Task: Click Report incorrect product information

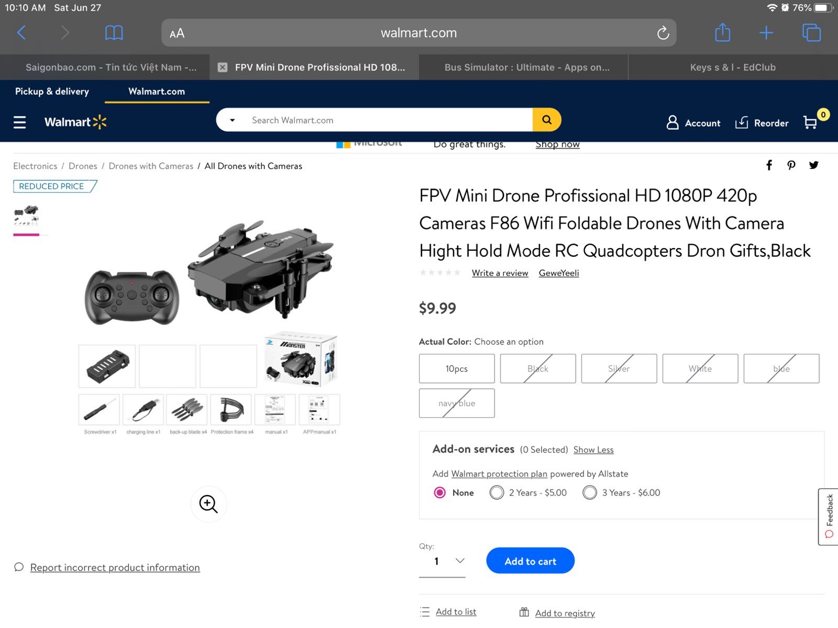Action: (115, 567)
